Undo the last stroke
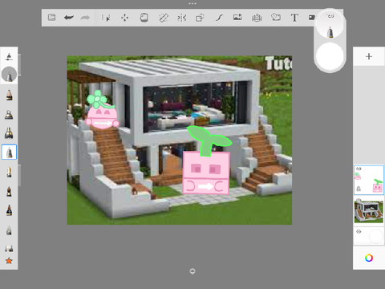The height and width of the screenshot is (289, 385). coord(69,18)
